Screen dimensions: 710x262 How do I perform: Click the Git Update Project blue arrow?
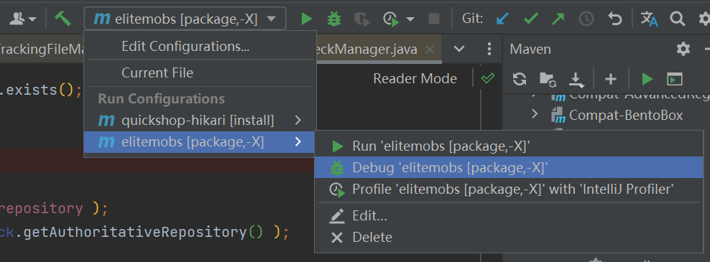click(502, 19)
